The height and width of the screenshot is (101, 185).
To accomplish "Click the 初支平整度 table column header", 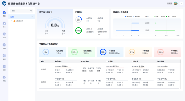I will 85,61.
